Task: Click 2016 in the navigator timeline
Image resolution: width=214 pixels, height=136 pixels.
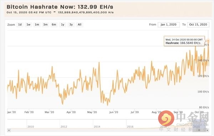Action: 130,127
